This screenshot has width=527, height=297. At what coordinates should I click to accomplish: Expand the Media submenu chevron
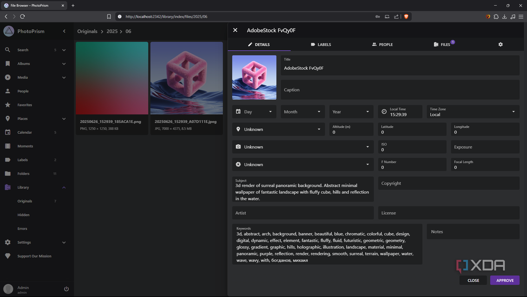64,77
